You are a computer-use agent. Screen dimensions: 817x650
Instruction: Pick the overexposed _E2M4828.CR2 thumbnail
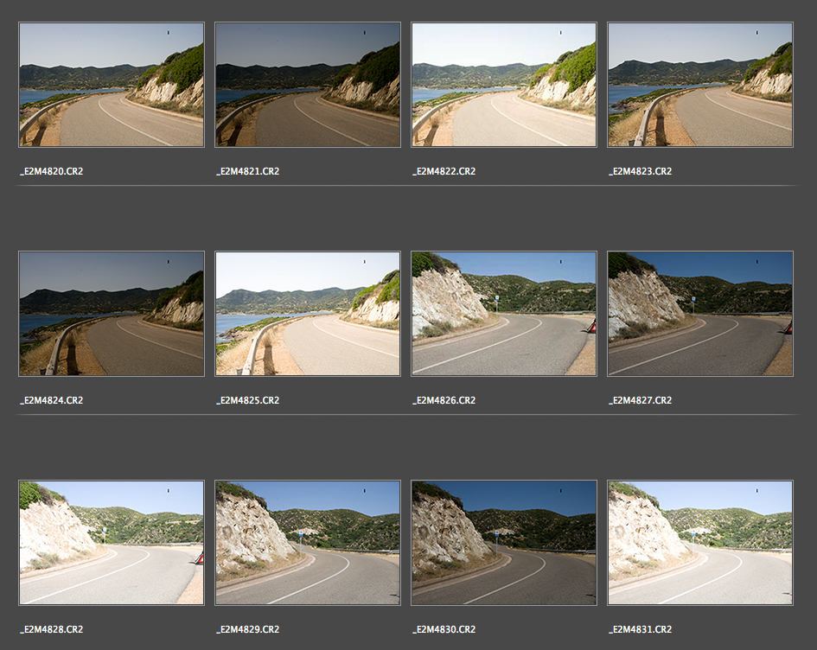tap(112, 543)
